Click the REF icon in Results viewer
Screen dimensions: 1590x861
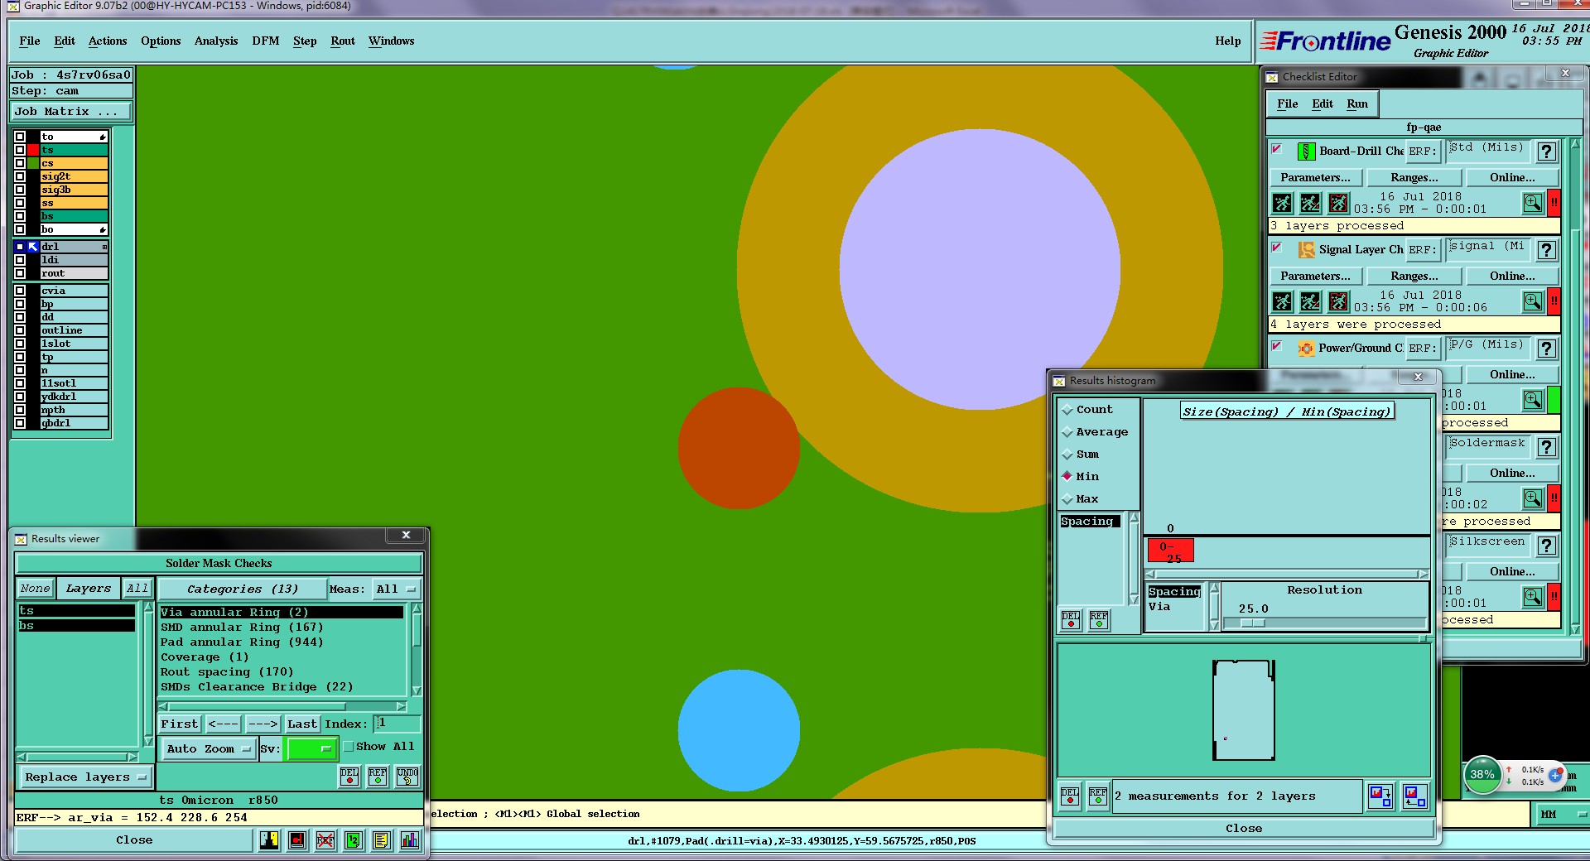pyautogui.click(x=378, y=777)
